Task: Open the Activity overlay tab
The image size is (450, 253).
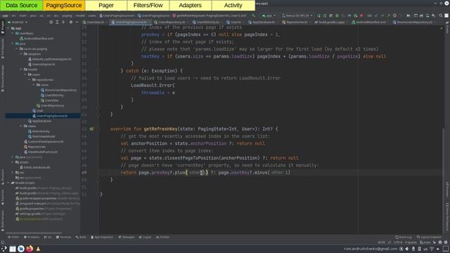Action: pos(233,5)
